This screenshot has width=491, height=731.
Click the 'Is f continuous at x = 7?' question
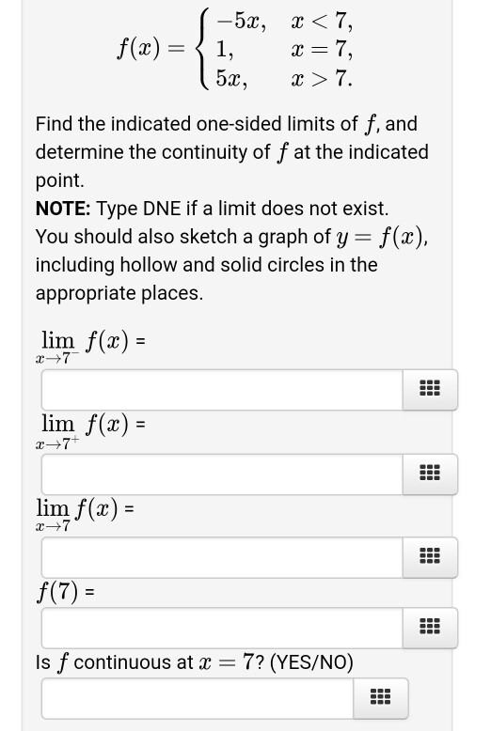coord(194,662)
